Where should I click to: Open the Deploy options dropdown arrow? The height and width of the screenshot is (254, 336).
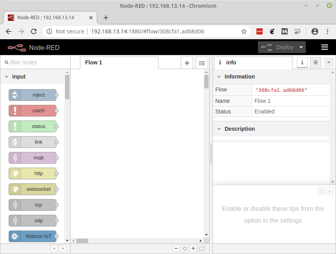(301, 47)
